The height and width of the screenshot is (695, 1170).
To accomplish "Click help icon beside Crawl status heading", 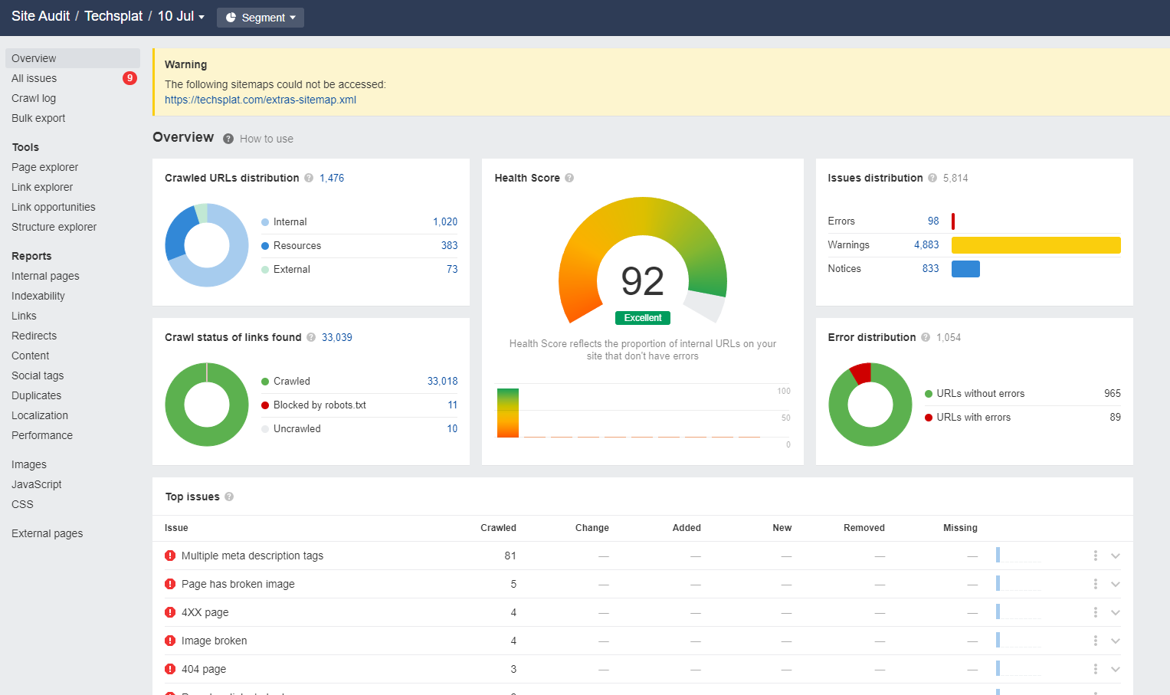I will pyautogui.click(x=311, y=337).
